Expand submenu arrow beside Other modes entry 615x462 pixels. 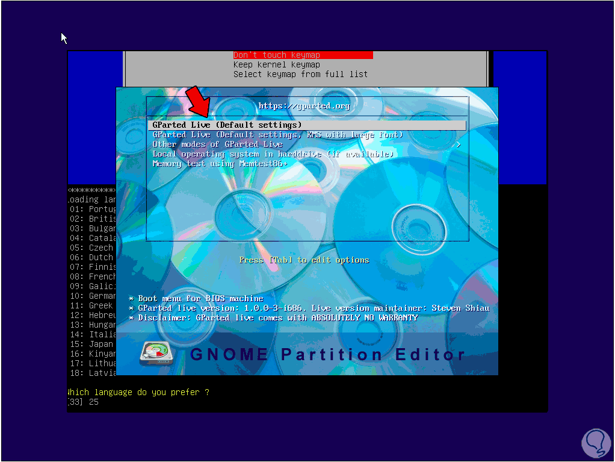click(458, 145)
